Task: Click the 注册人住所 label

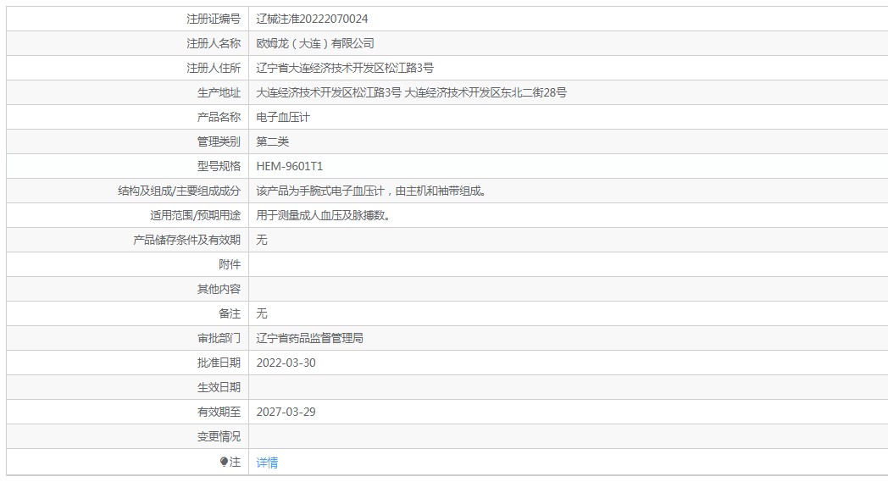Action: tap(214, 68)
